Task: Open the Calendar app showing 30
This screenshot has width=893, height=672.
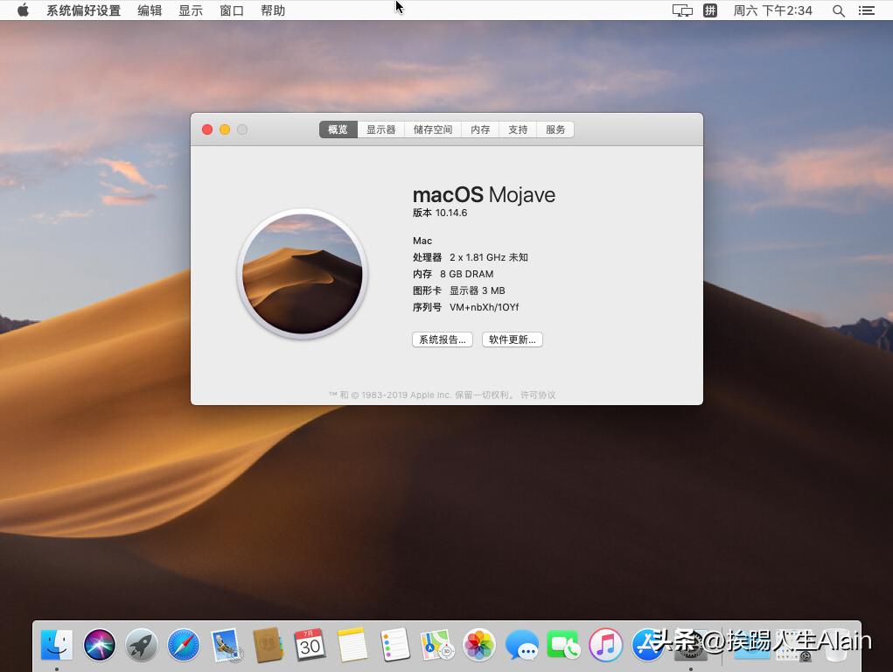Action: tap(310, 646)
